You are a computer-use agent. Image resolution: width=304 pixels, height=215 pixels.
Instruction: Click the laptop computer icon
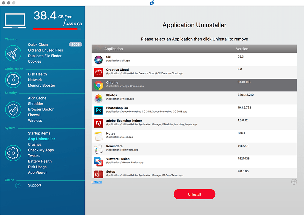(15, 21)
